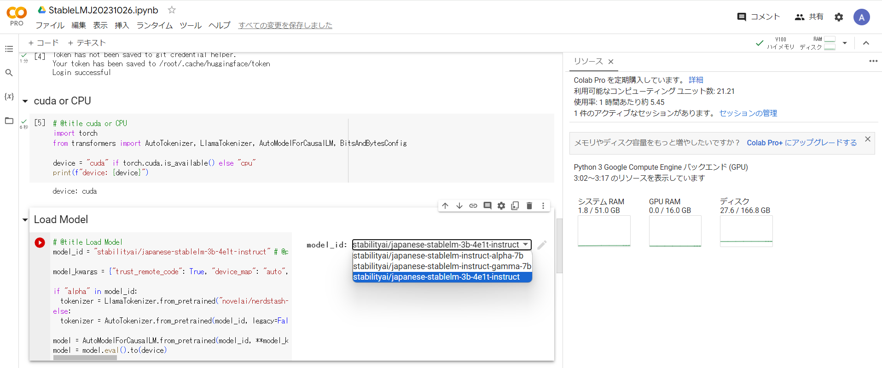The image size is (882, 368).
Task: Click the Colab Pro+ upgrade link
Action: coord(802,143)
